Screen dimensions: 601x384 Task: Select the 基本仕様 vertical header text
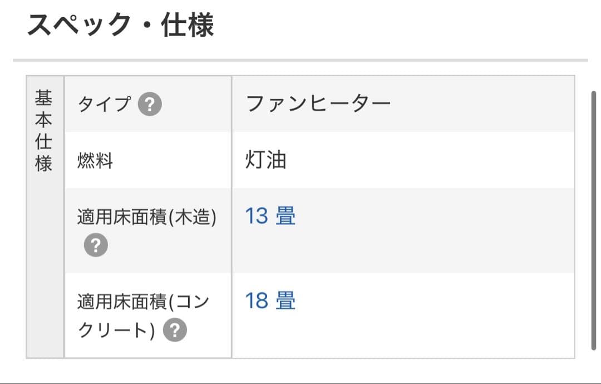[44, 131]
